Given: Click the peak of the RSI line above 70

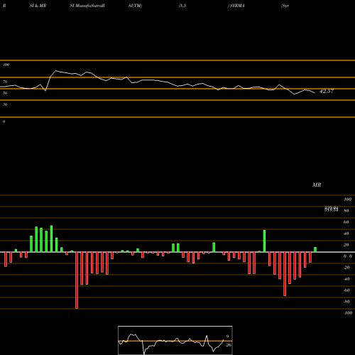Looking at the screenshot, I should click(56, 70).
